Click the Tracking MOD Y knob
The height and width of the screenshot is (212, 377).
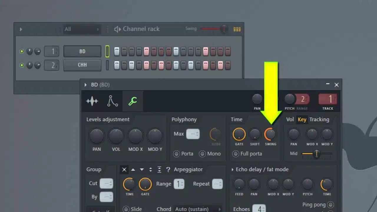coord(327,134)
